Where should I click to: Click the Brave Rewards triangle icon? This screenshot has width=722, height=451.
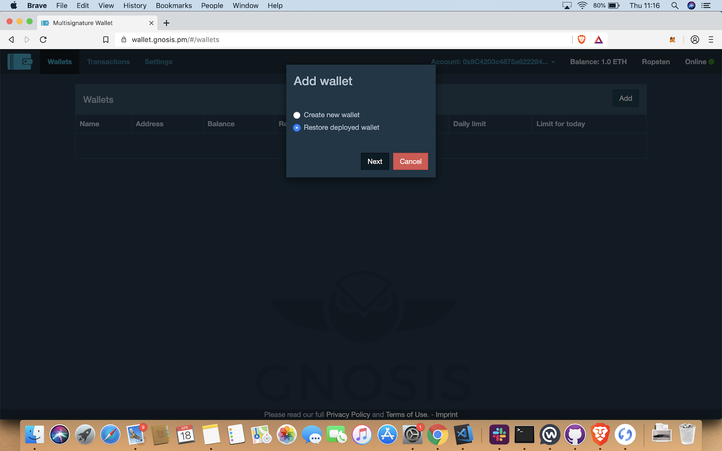click(x=598, y=40)
